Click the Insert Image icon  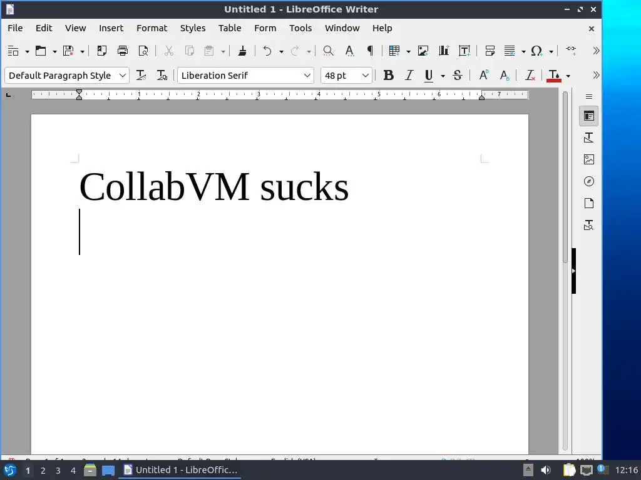[423, 51]
